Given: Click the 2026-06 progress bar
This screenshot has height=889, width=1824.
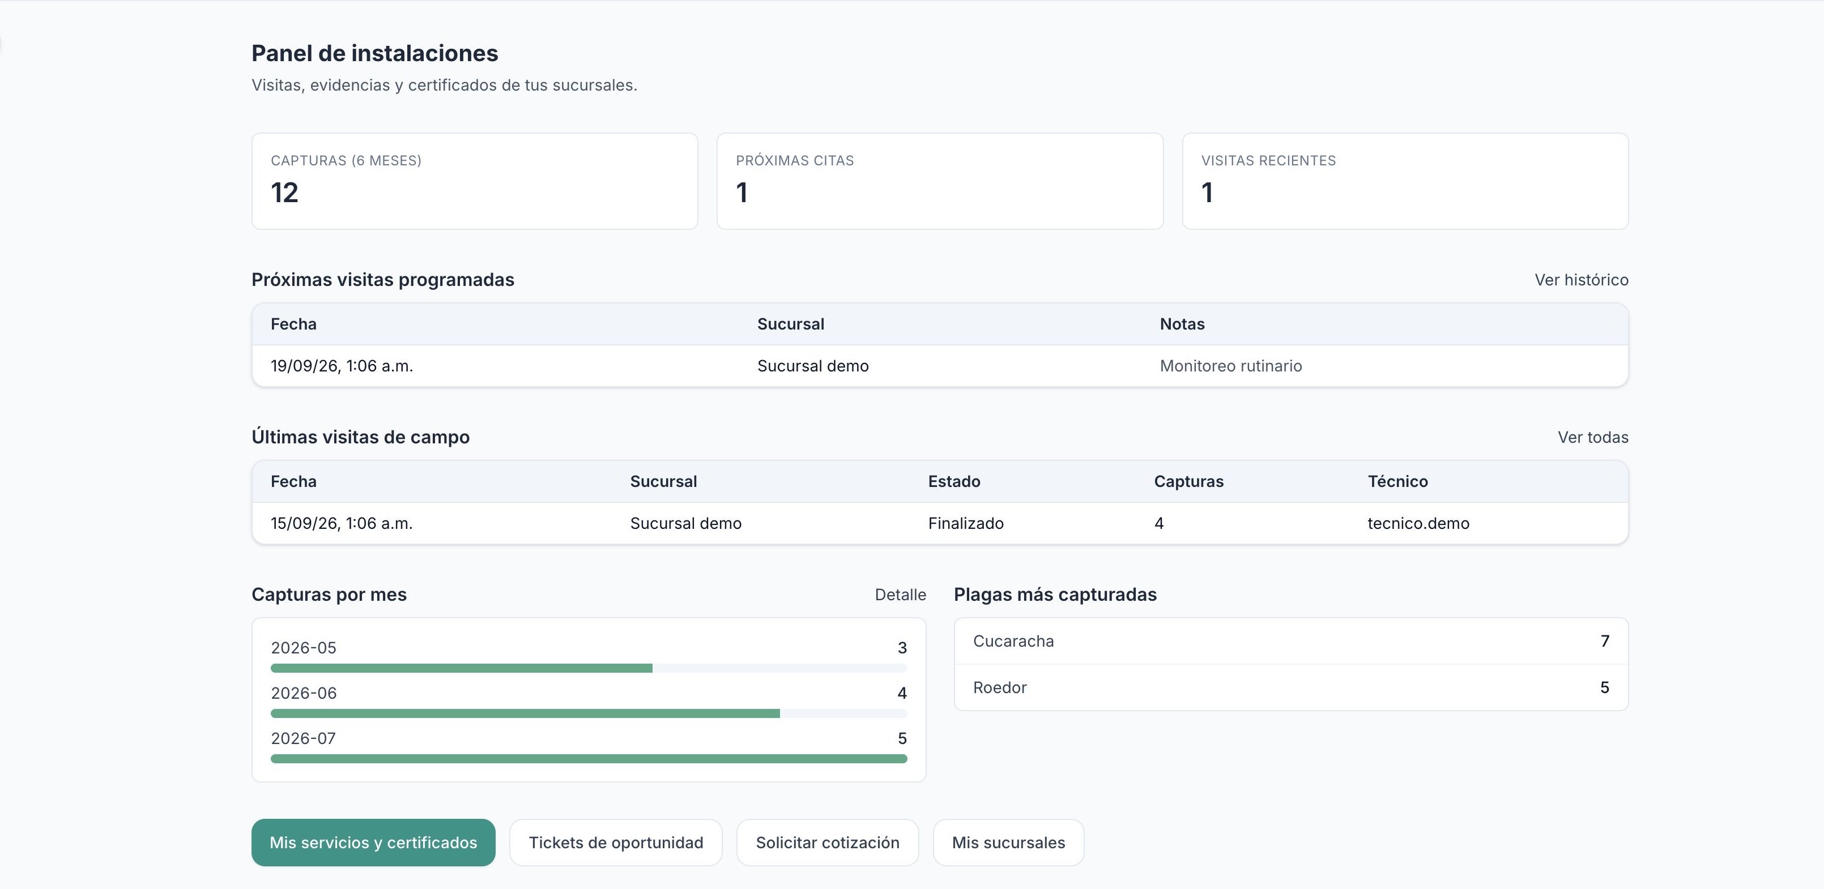Looking at the screenshot, I should 589,713.
